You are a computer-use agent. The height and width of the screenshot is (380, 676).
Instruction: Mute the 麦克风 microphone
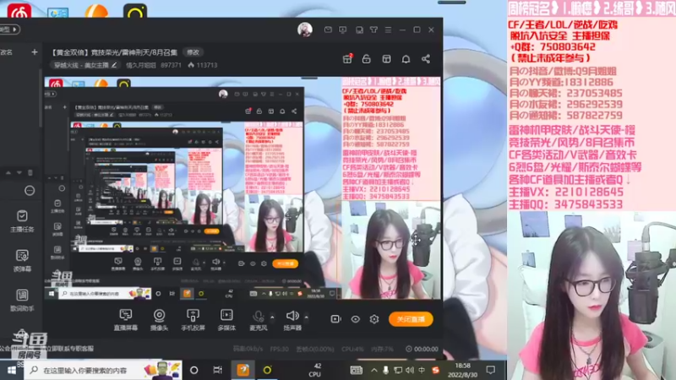pos(259,320)
